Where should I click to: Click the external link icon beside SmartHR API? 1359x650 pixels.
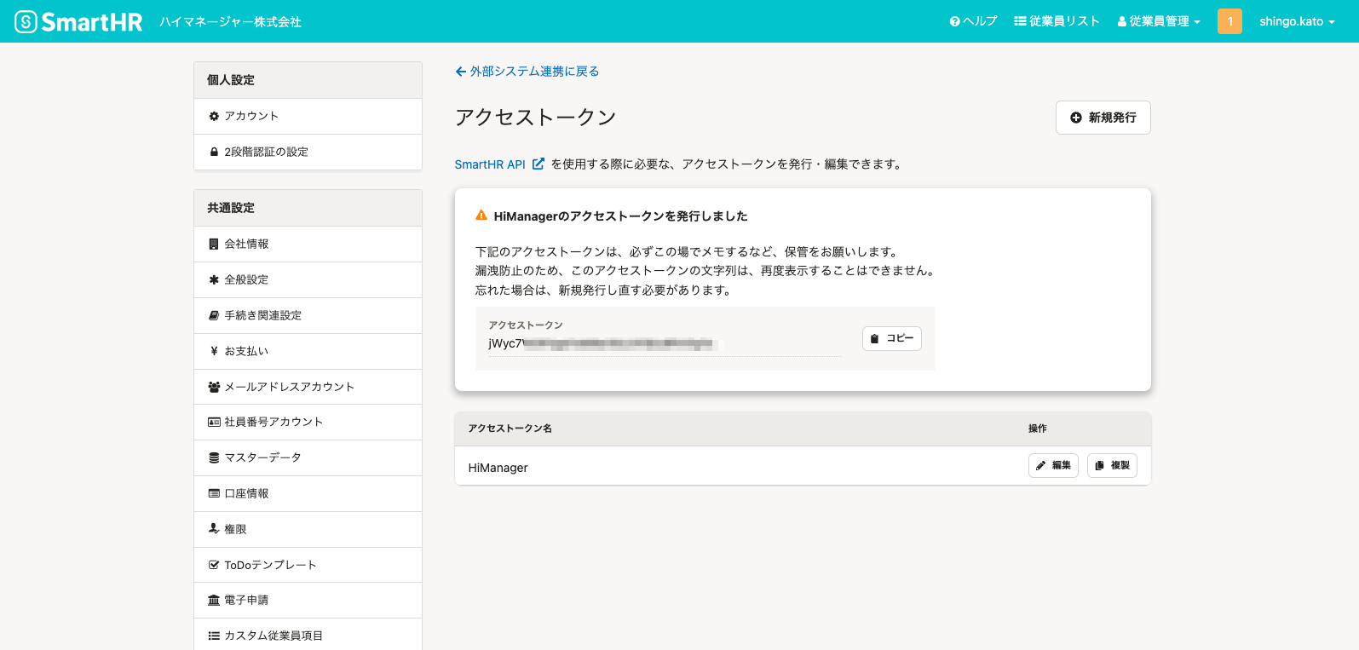tap(538, 164)
